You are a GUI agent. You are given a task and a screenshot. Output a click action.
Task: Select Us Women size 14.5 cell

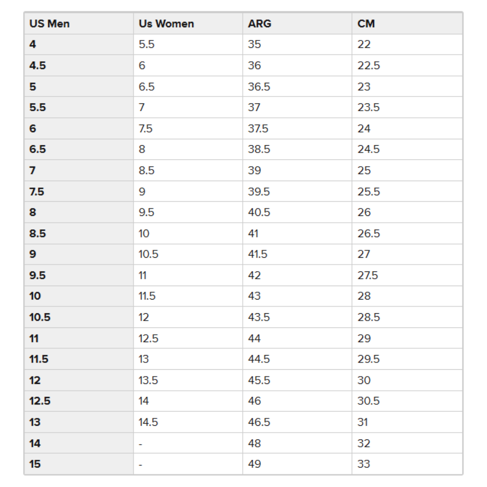188,422
